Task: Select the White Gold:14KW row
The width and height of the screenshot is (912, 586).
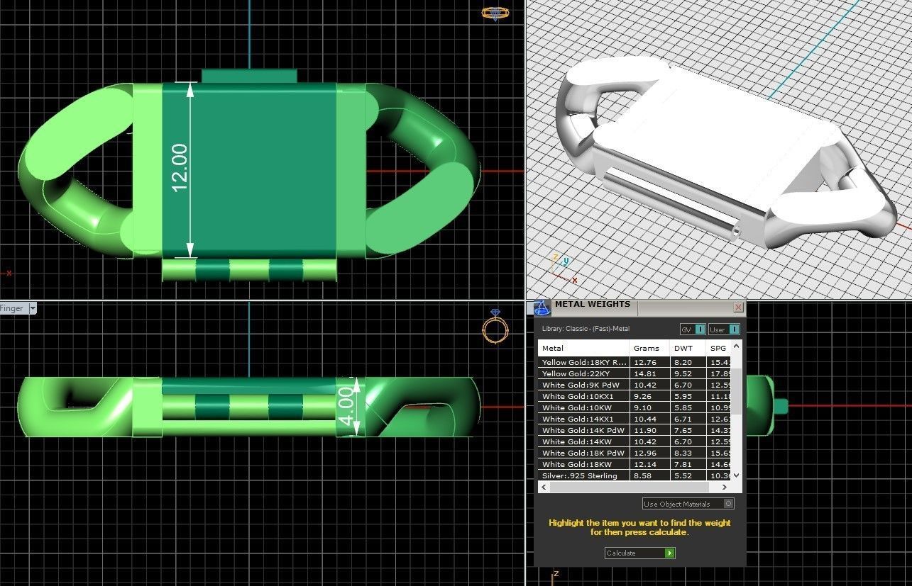Action: (x=634, y=442)
